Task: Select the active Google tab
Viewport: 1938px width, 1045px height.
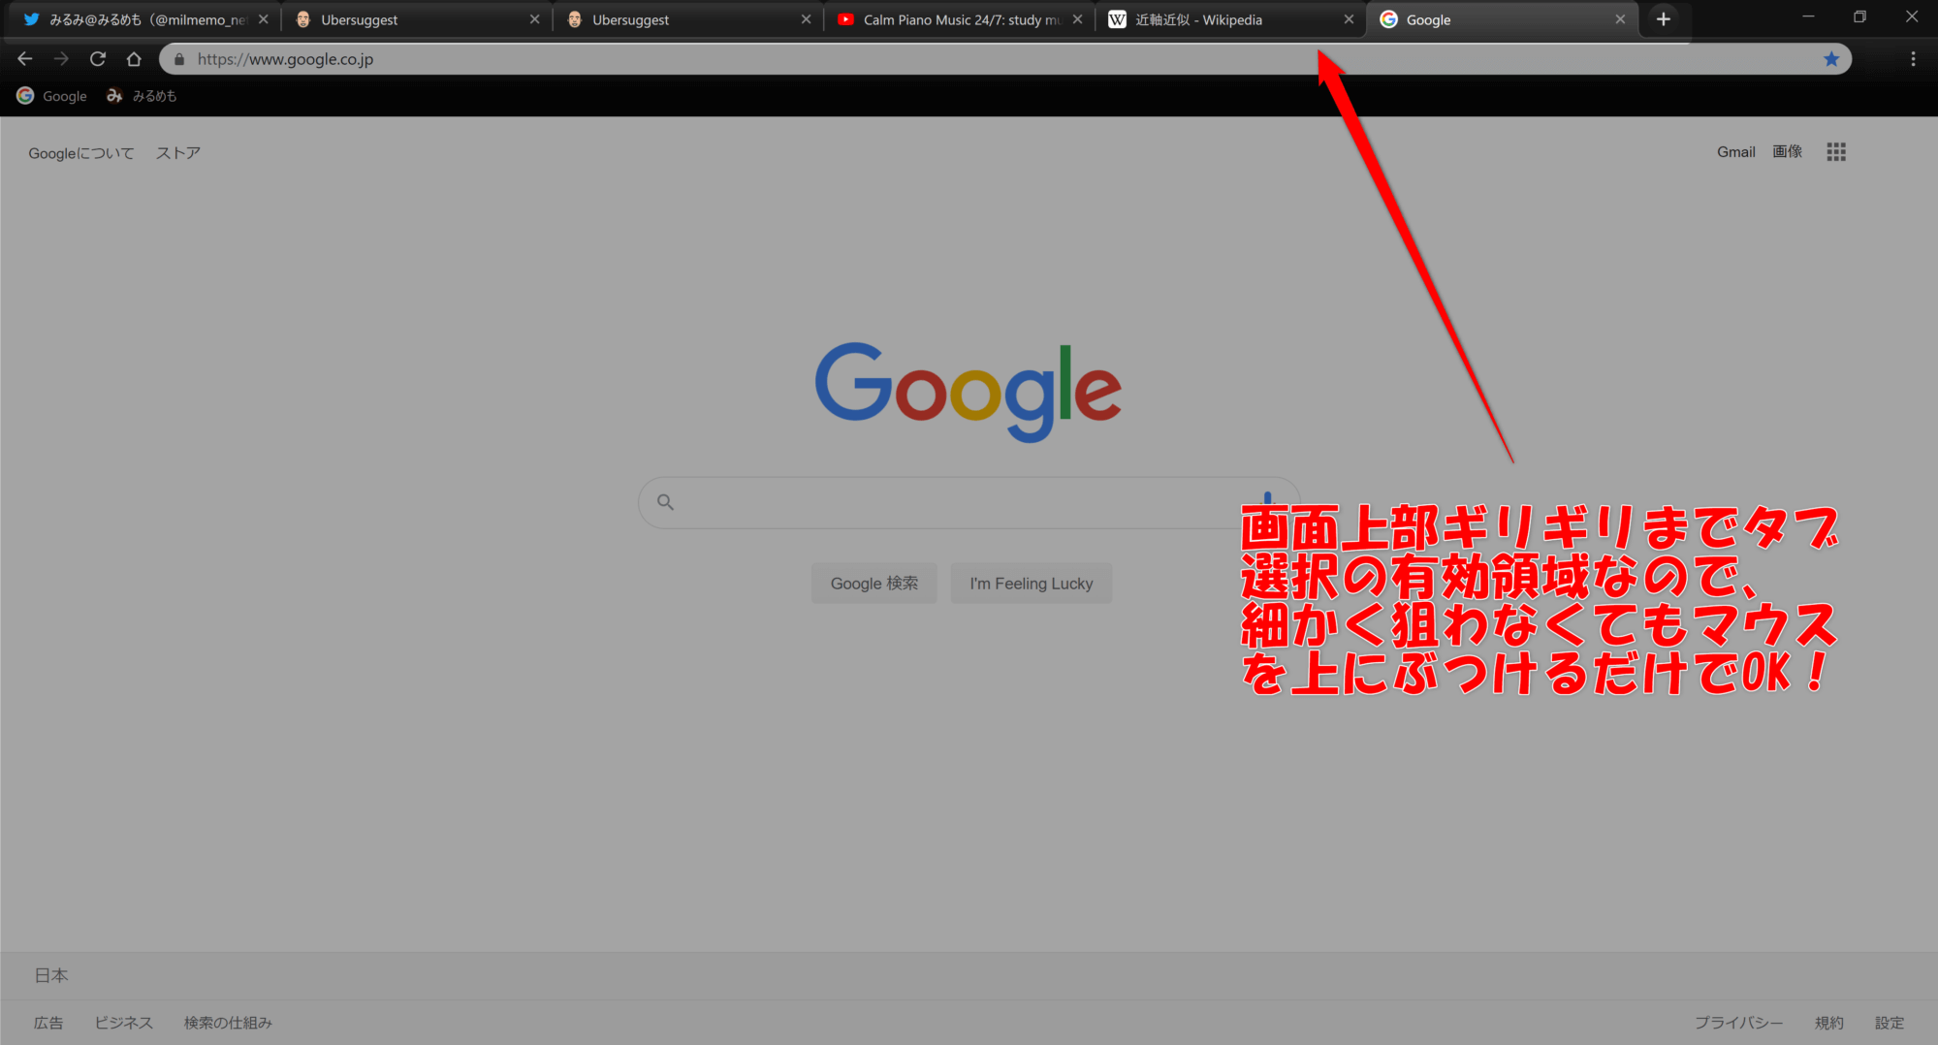Action: [x=1503, y=19]
